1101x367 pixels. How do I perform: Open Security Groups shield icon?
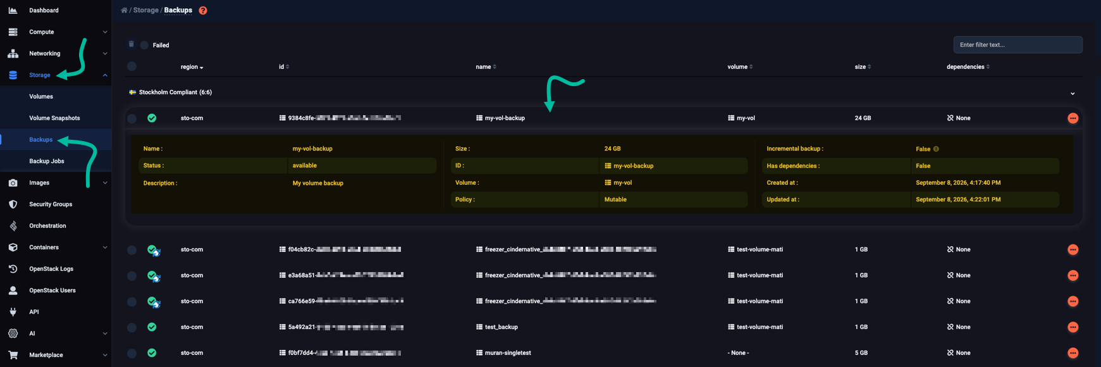13,204
